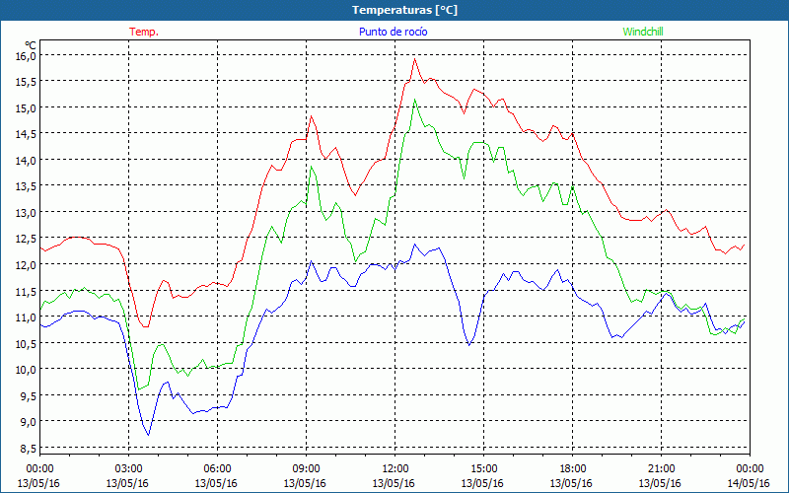Click the '10,0' y-axis value
This screenshot has height=493, width=789.
coord(26,370)
